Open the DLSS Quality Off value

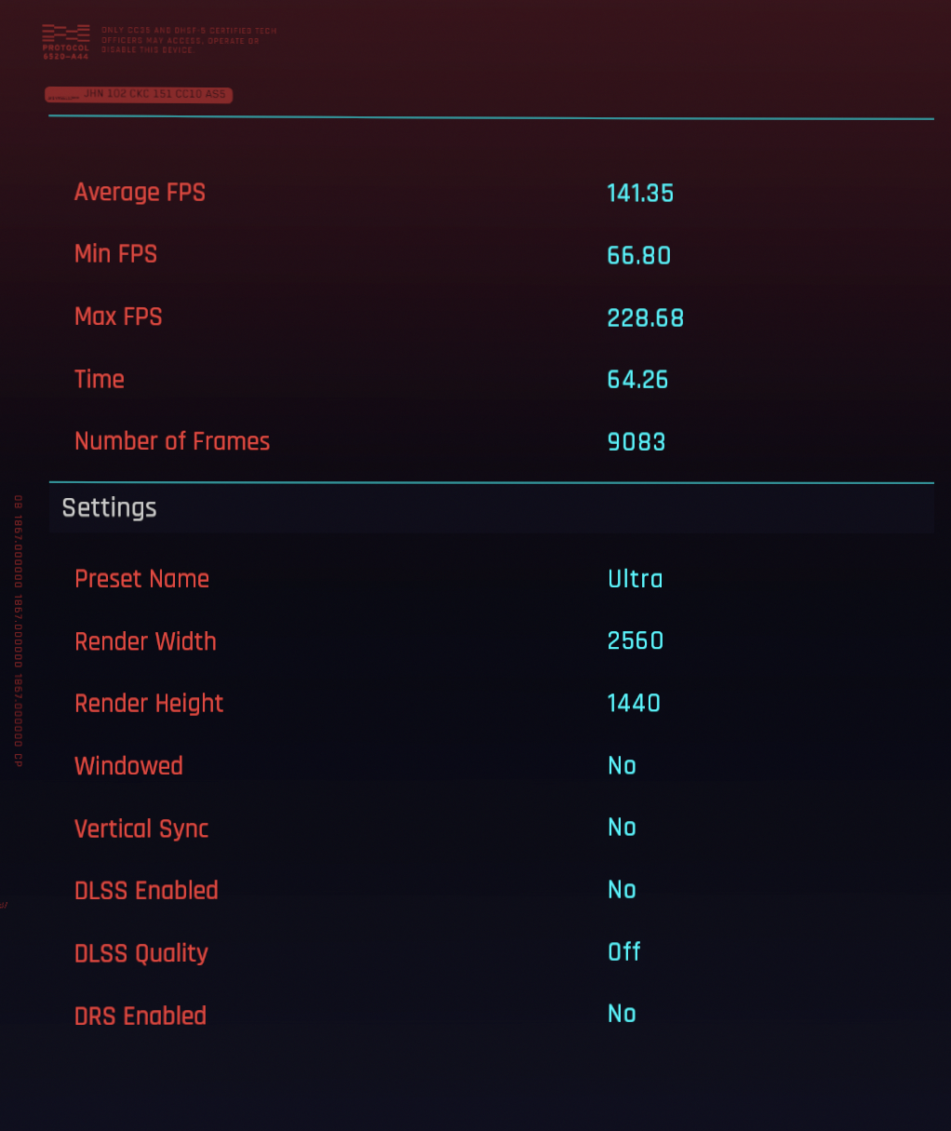624,952
